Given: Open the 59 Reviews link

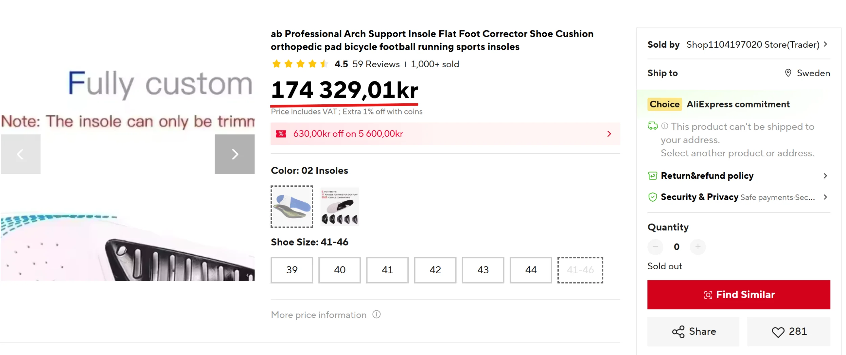Looking at the screenshot, I should [x=376, y=64].
